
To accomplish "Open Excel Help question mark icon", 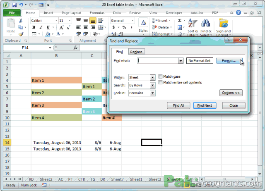I will [x=238, y=12].
